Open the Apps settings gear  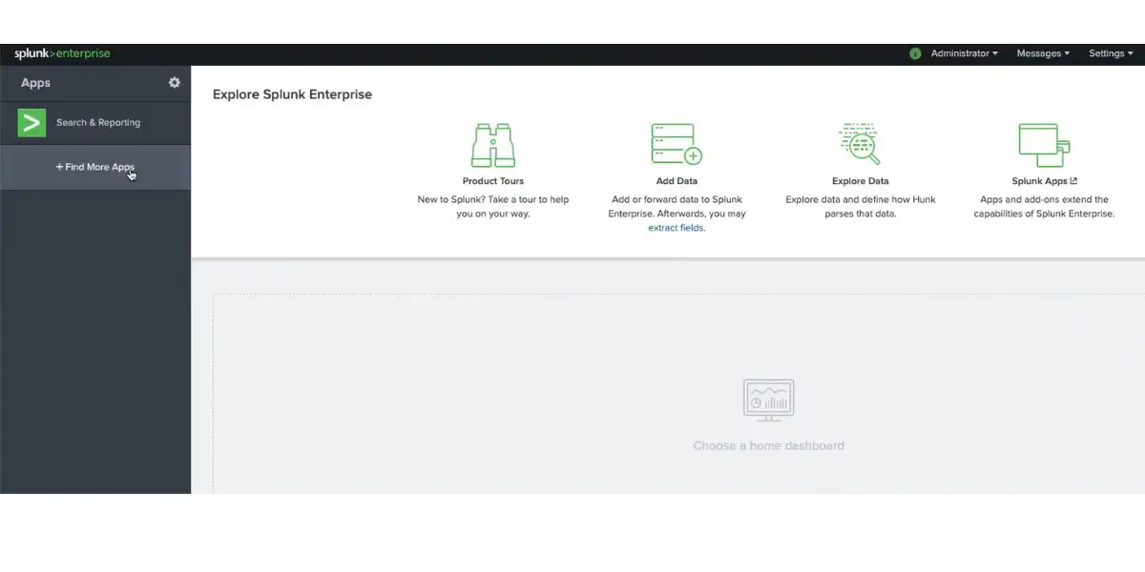coord(175,83)
